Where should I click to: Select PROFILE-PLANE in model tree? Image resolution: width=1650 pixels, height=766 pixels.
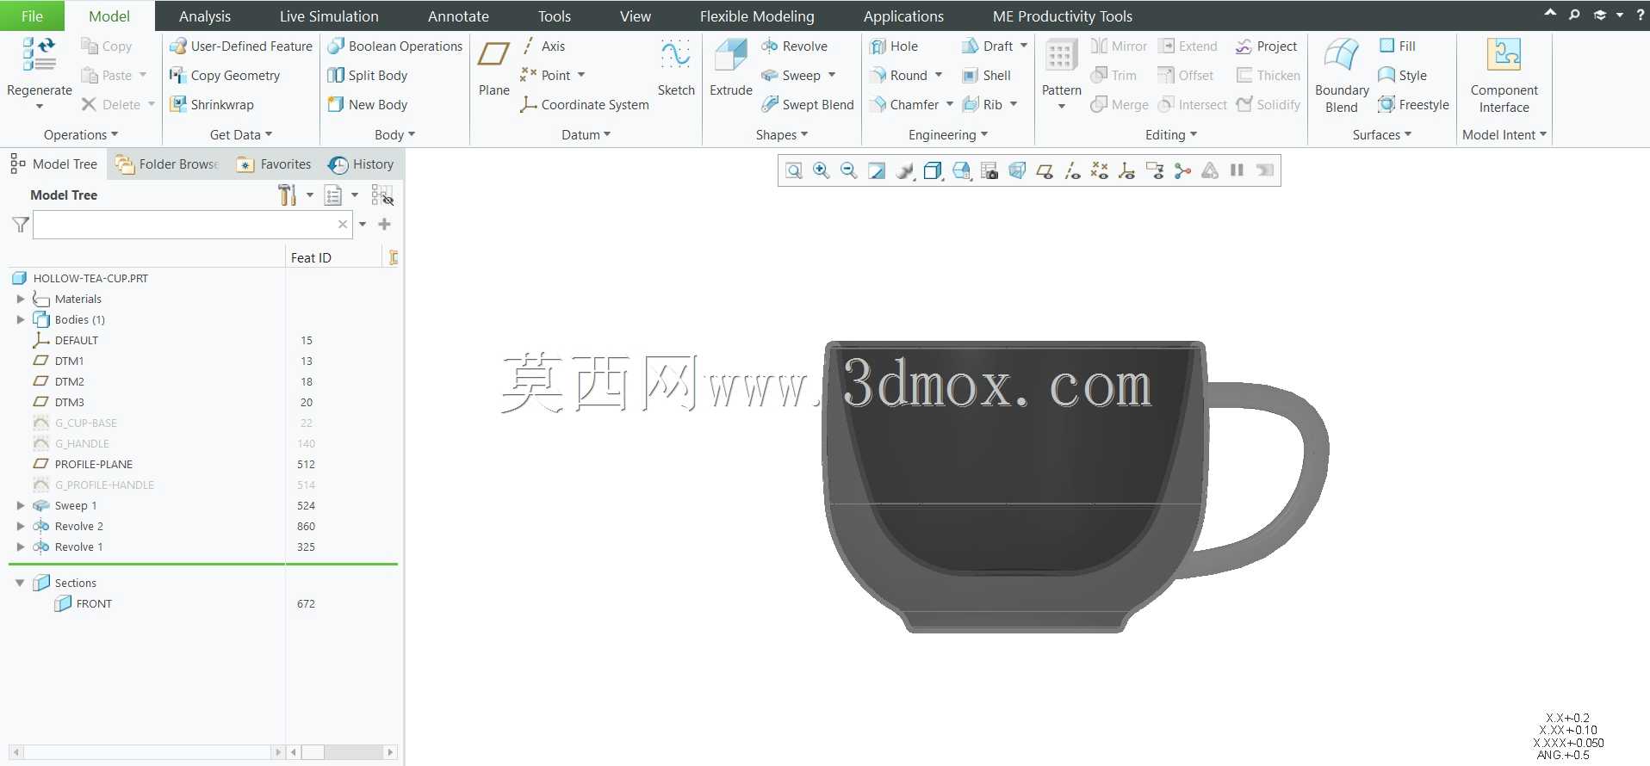83,465
